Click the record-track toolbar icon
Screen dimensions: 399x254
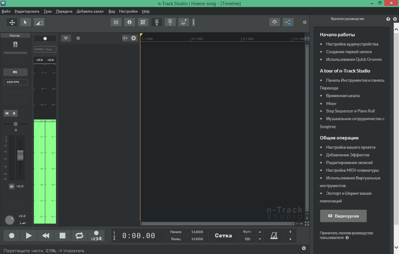(157, 22)
